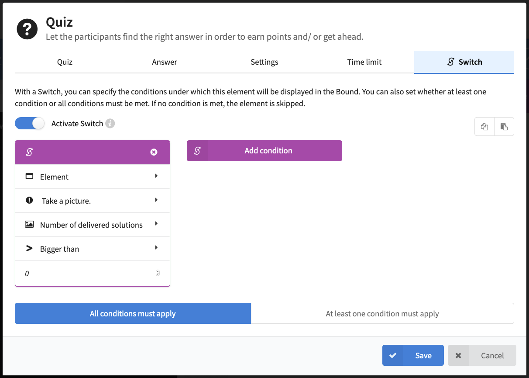Toggle the Activate Switch slider off

tap(30, 124)
